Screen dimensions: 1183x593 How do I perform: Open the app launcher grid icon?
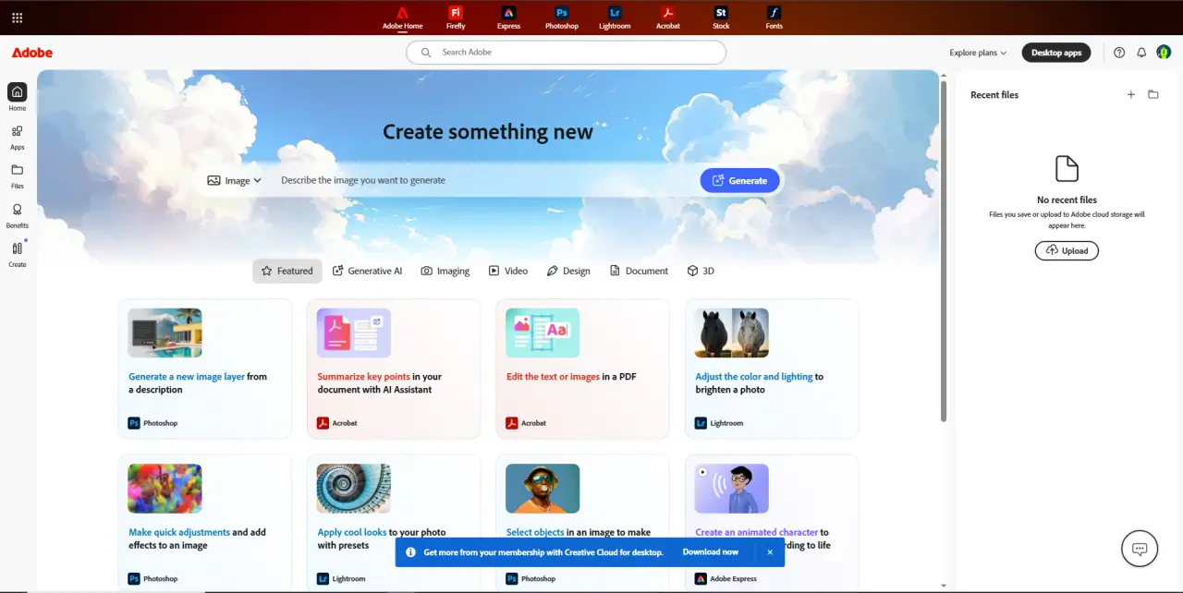click(x=18, y=18)
